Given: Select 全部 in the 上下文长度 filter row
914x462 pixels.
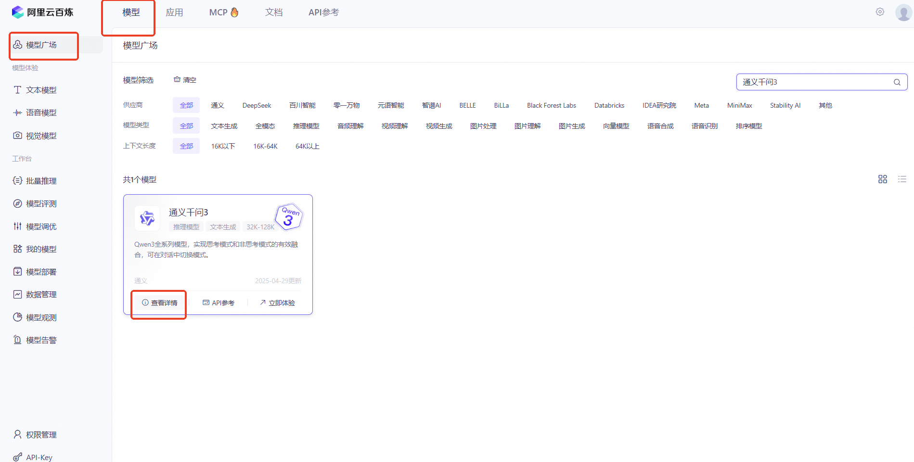Looking at the screenshot, I should pyautogui.click(x=186, y=146).
